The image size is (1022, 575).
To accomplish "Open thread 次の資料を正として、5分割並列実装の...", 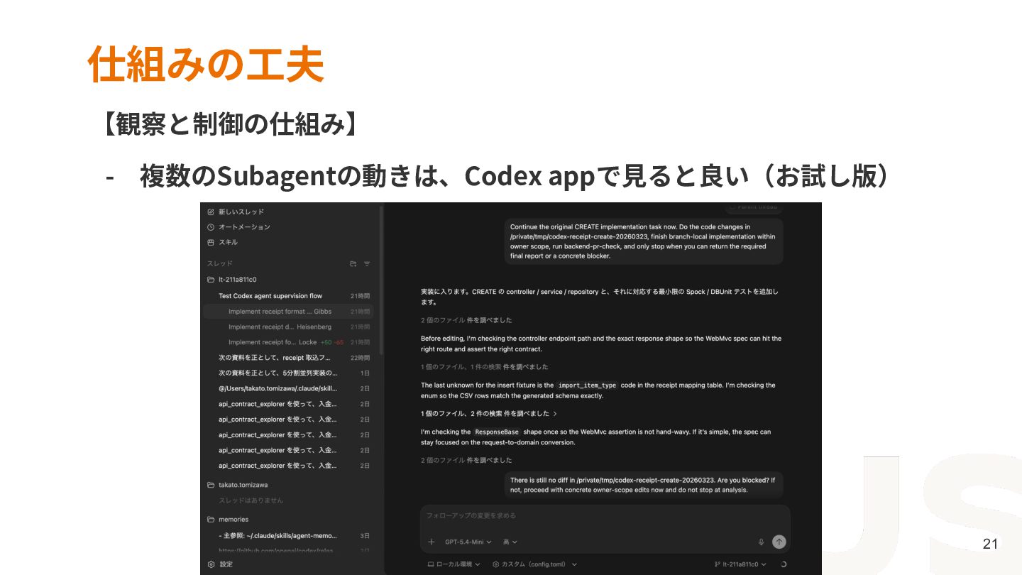I will click(x=288, y=373).
